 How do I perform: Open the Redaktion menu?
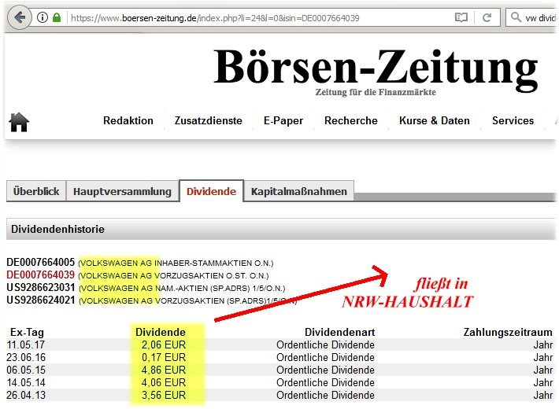(128, 121)
